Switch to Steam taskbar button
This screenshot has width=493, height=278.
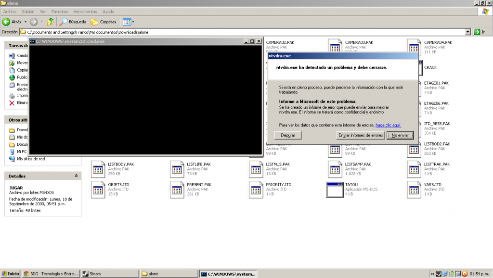coord(110,274)
